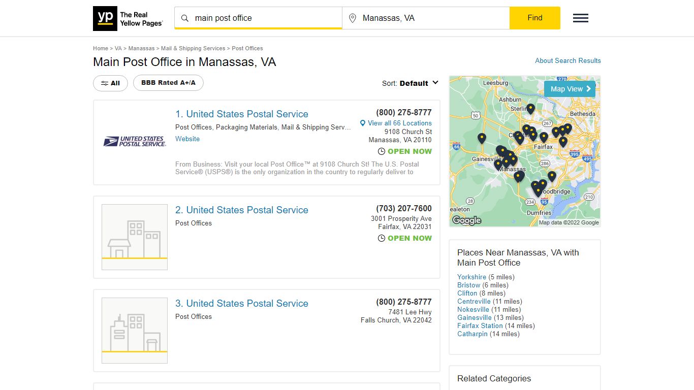Viewport: 694px width, 390px height.
Task: Click the From Business description of listing 1
Action: point(297,168)
